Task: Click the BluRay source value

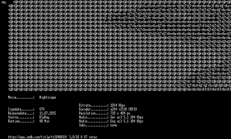Action: point(44,117)
